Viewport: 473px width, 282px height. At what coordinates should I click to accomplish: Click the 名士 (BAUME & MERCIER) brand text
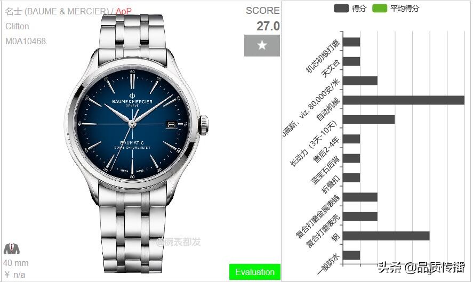[x=57, y=11]
